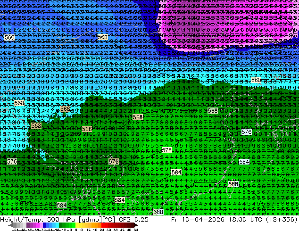299x231 pixels.
Task: Click the '560' contour label in the cyan band on the right
Action: [x=256, y=80]
